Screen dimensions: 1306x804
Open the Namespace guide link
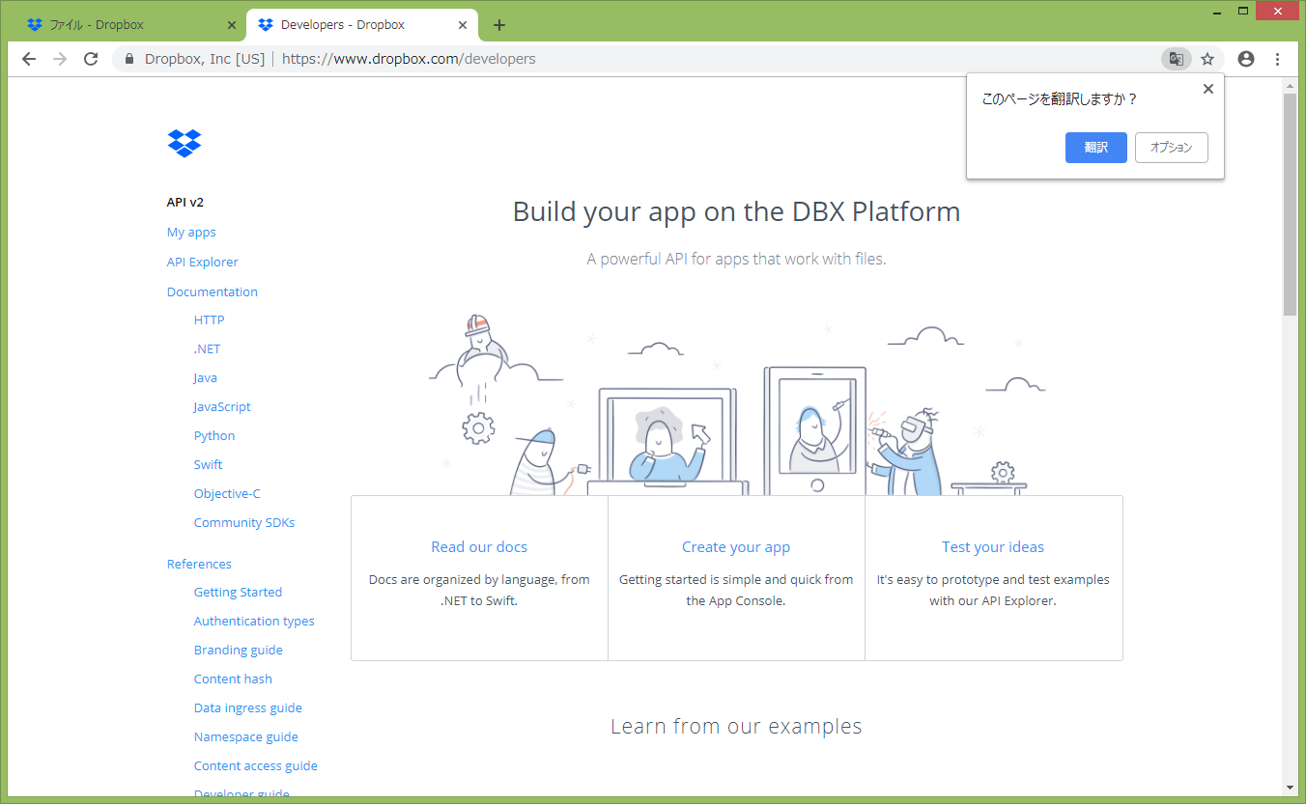[246, 737]
